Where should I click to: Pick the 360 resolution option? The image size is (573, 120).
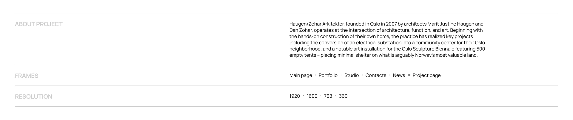click(343, 96)
